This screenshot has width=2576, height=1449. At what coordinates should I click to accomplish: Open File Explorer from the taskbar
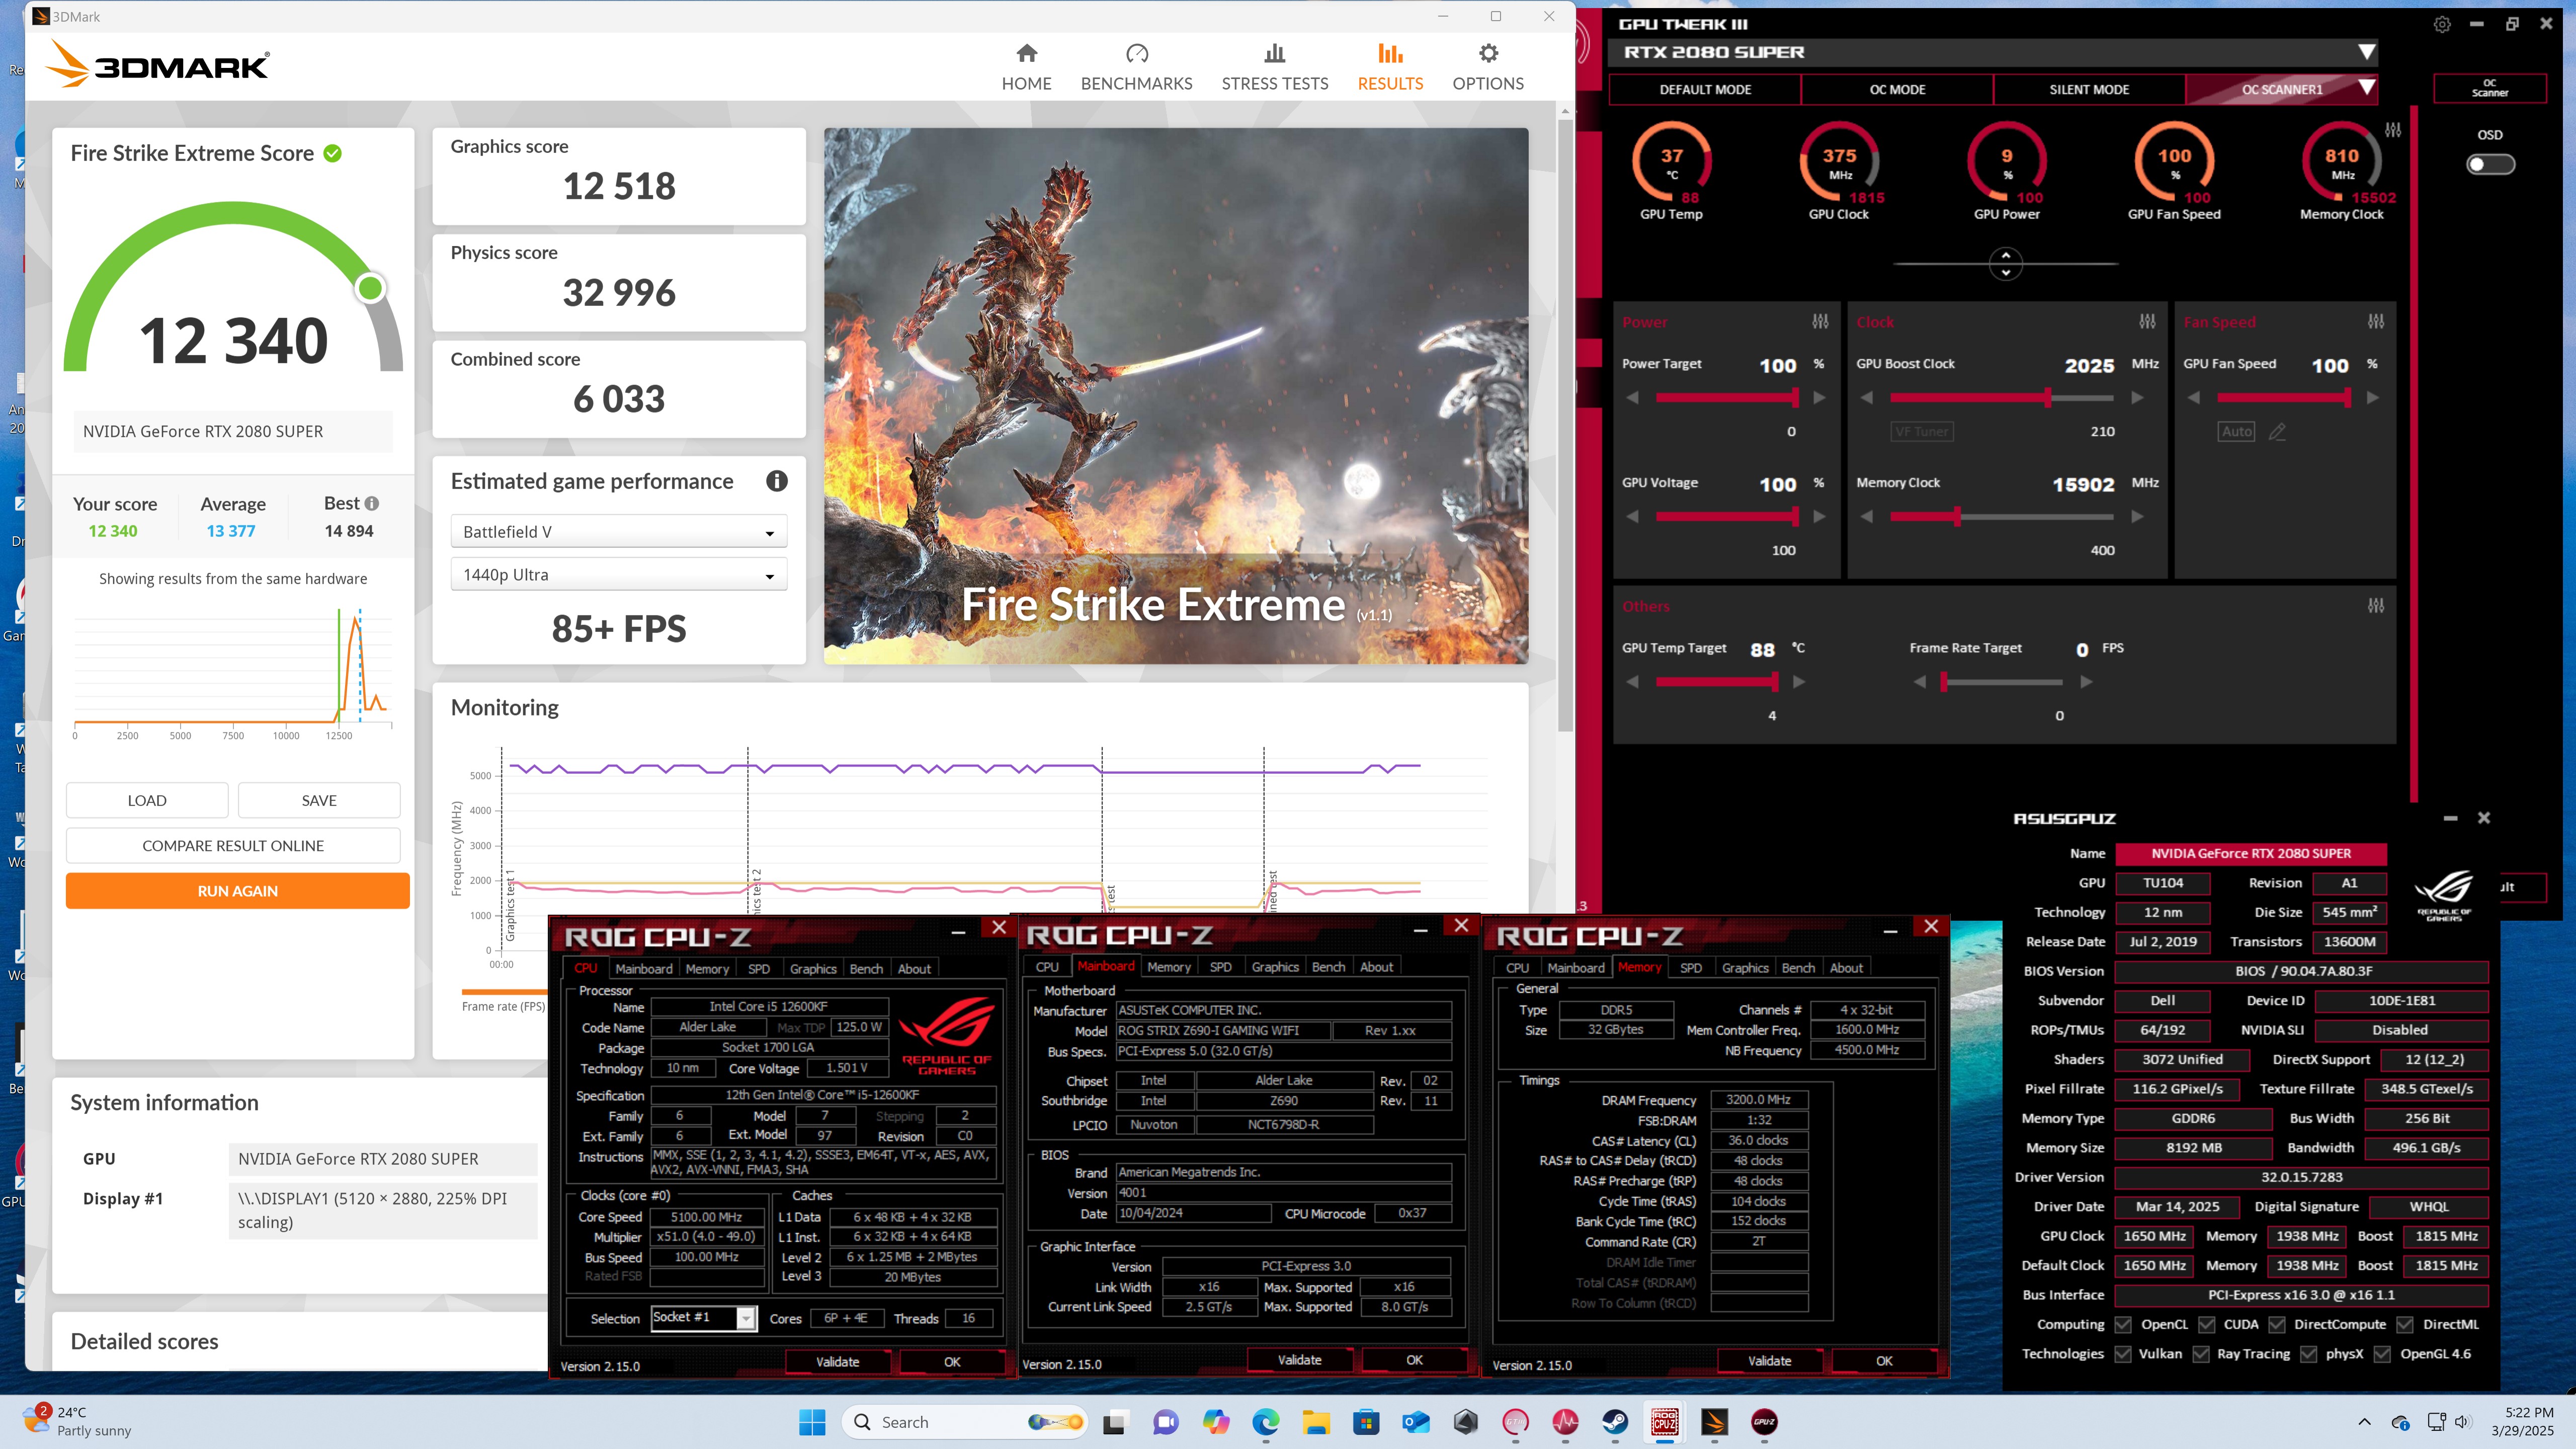pyautogui.click(x=1316, y=1422)
